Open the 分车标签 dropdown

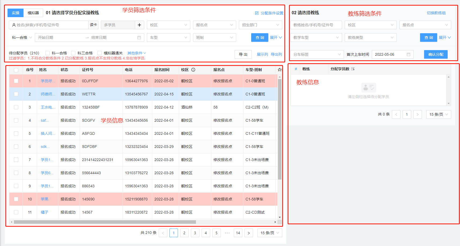(317, 54)
